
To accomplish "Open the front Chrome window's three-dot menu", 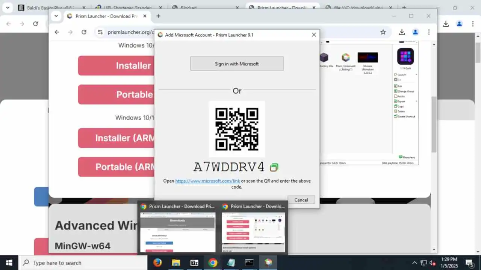I will click(x=429, y=32).
